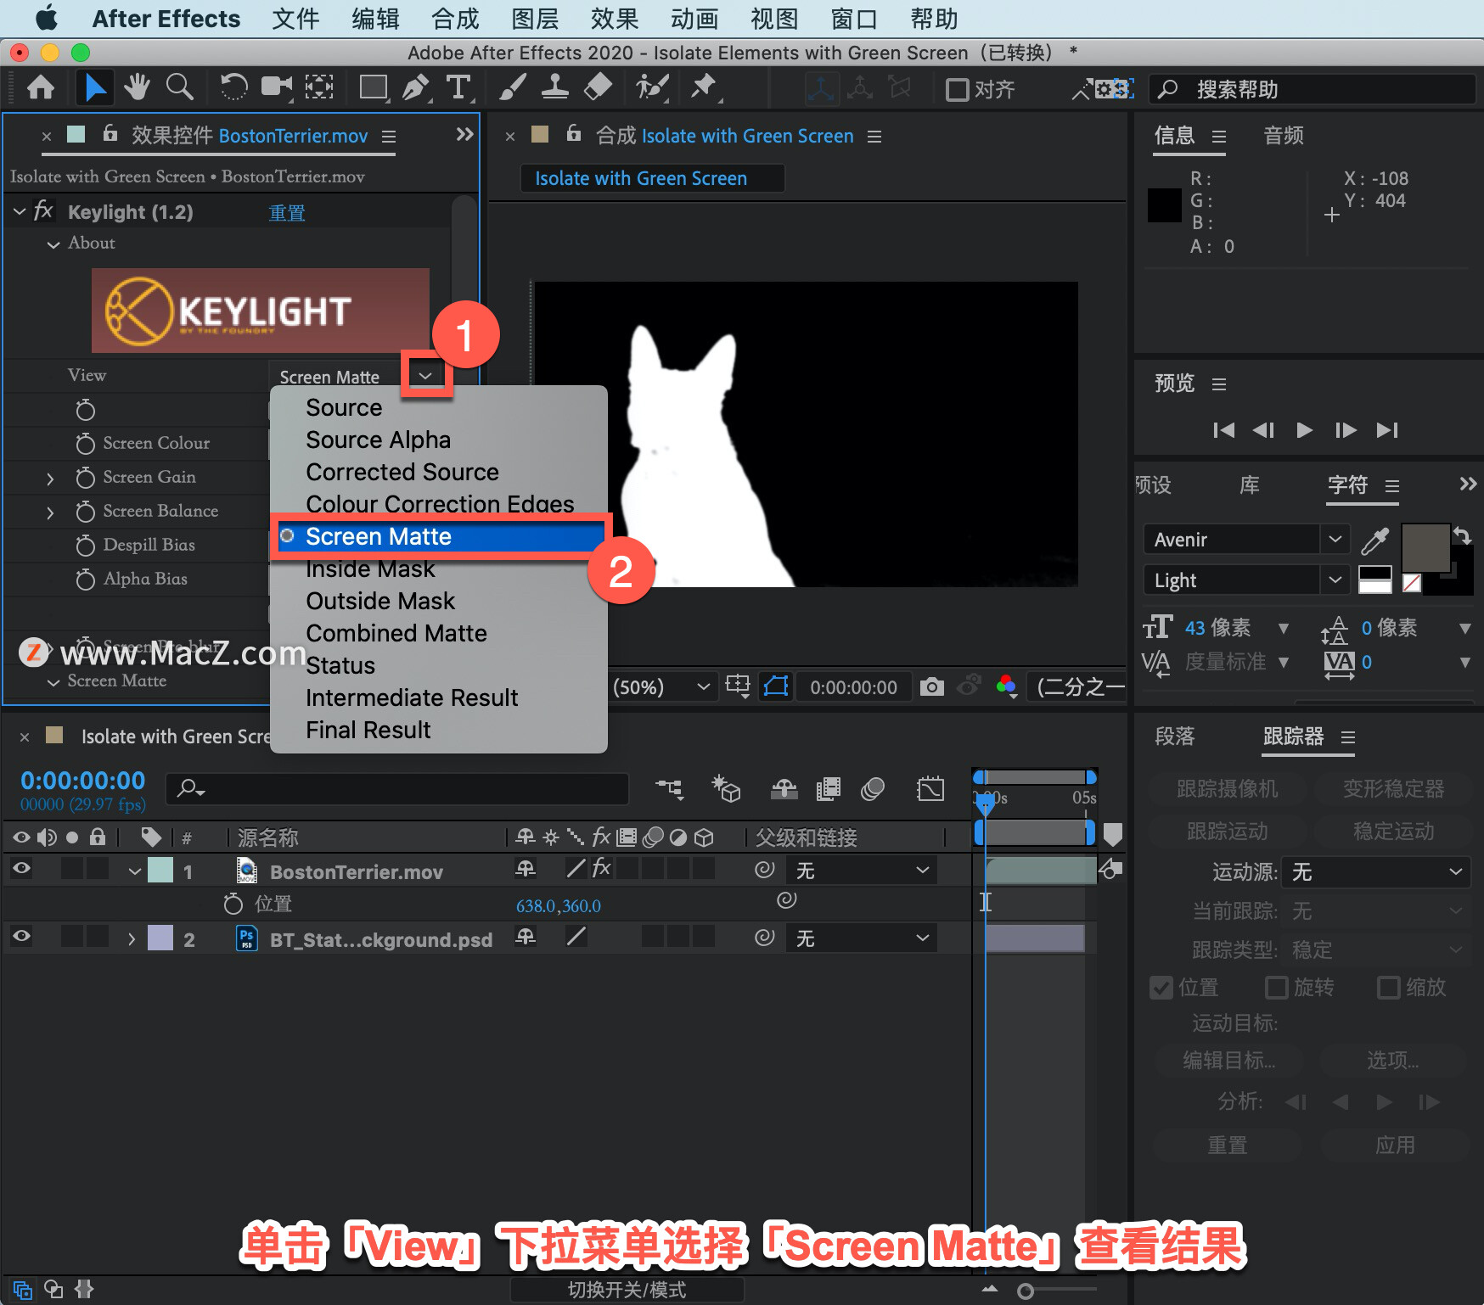Viewport: 1484px width, 1305px height.
Task: Expand the Screen Balance property
Action: click(50, 512)
